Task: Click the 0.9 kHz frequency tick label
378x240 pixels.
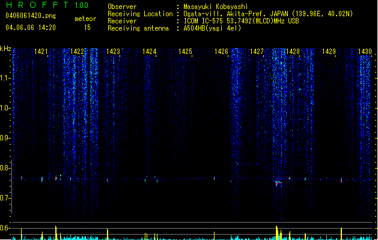Action: coord(5,138)
